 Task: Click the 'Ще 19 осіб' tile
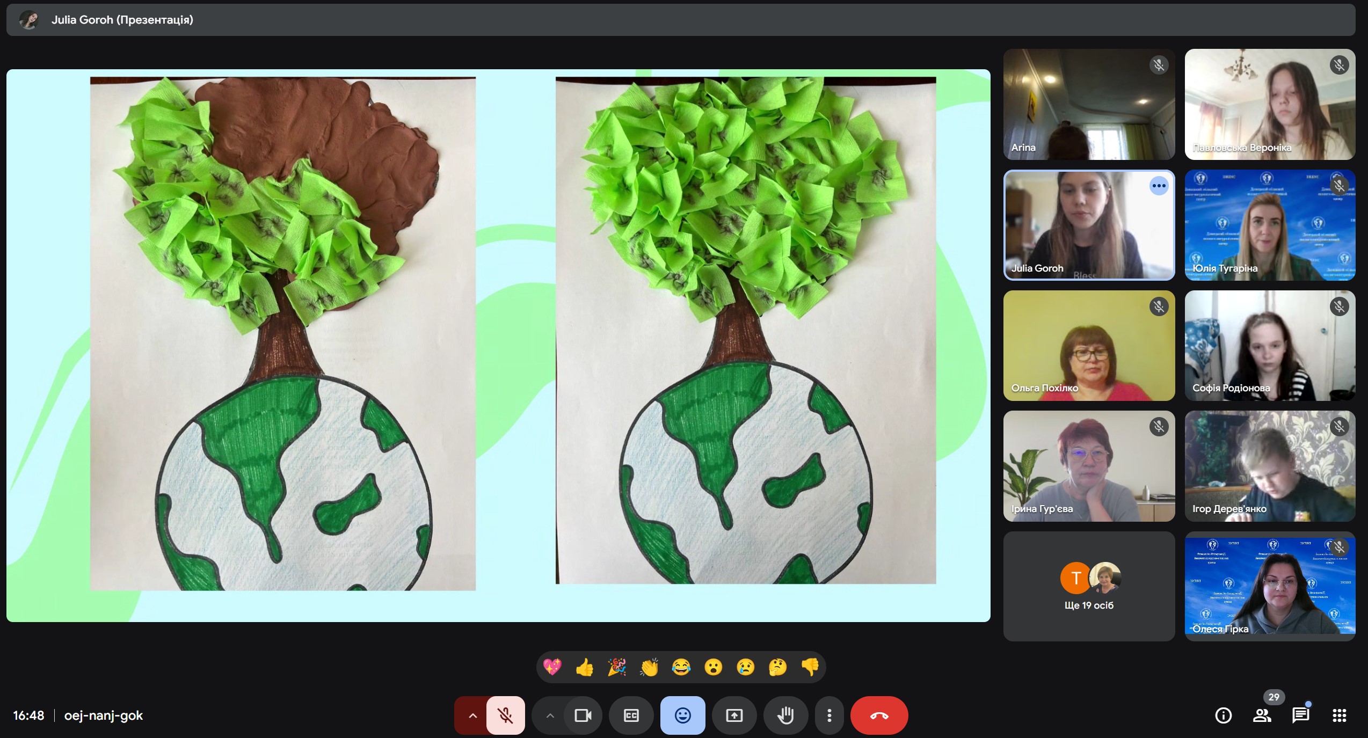click(x=1089, y=587)
